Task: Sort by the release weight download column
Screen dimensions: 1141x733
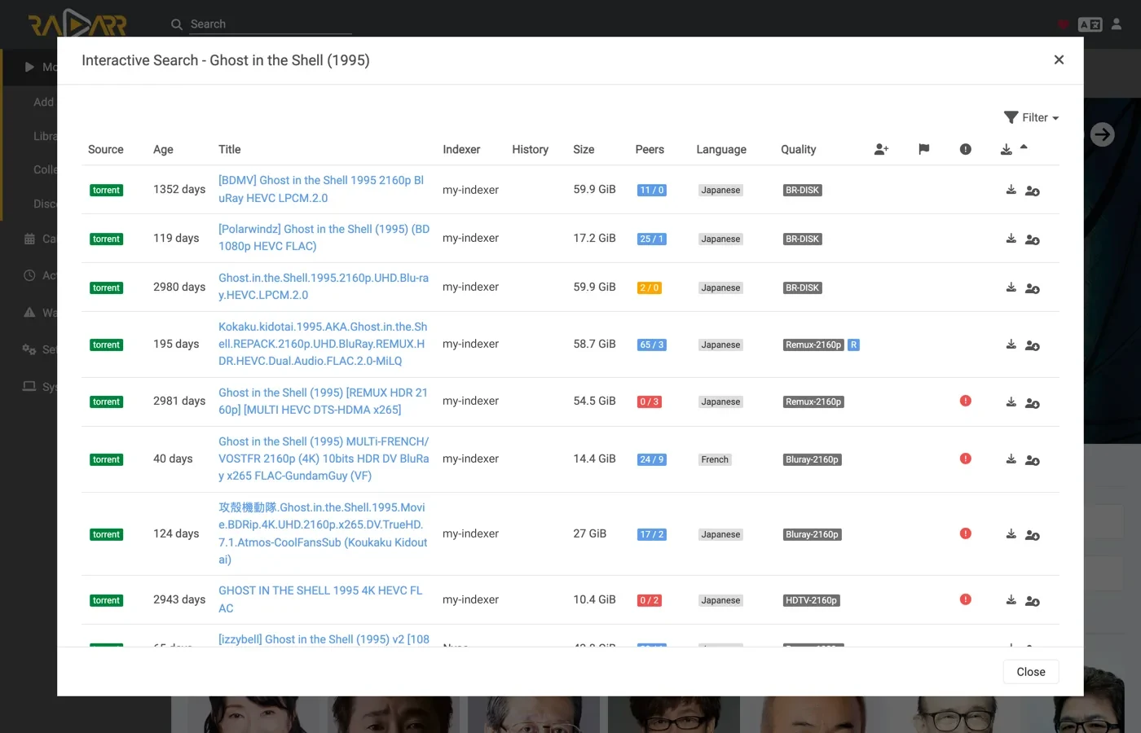Action: click(x=1007, y=149)
